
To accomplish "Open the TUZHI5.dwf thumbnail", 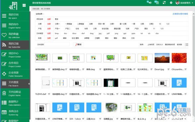I will [46, 83].
